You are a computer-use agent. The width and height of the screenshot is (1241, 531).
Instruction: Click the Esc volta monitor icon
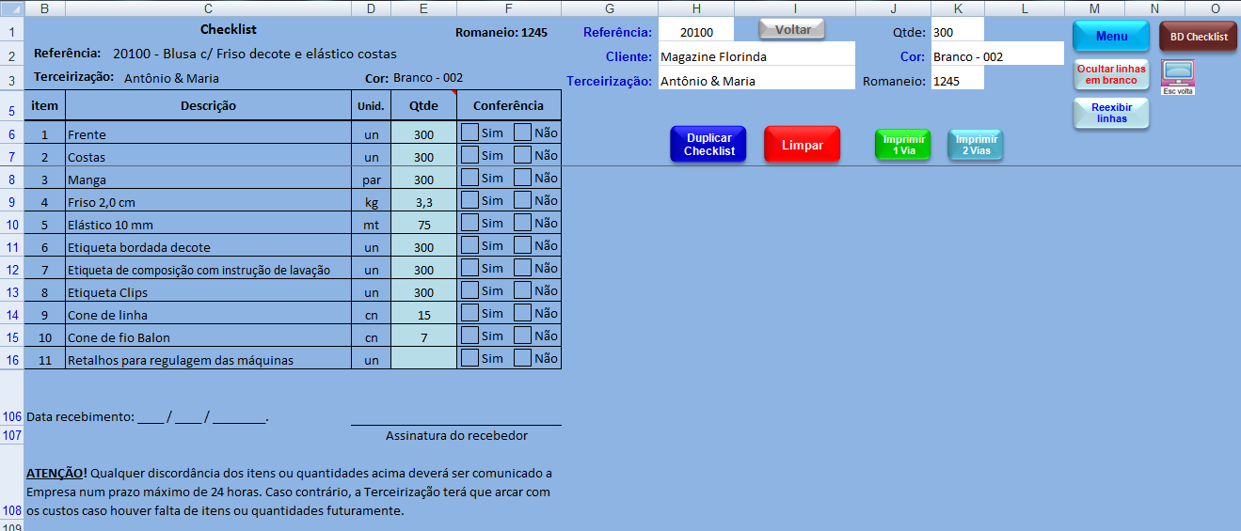pos(1178,75)
